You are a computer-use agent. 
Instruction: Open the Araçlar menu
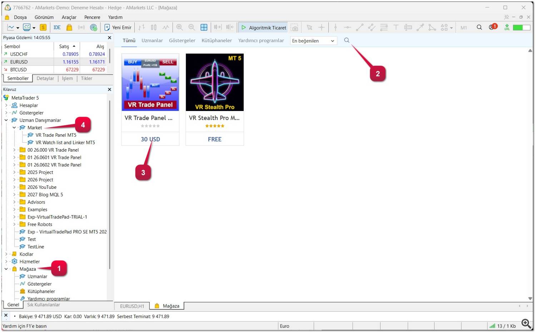pyautogui.click(x=69, y=17)
